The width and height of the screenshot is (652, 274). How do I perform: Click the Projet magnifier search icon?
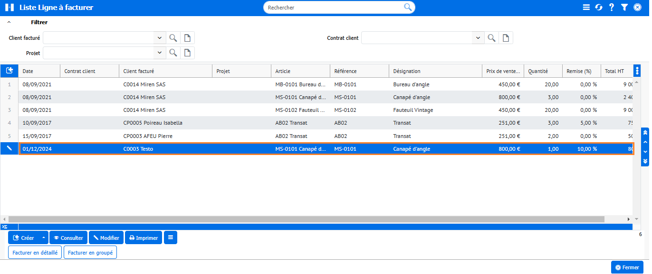[x=173, y=53]
